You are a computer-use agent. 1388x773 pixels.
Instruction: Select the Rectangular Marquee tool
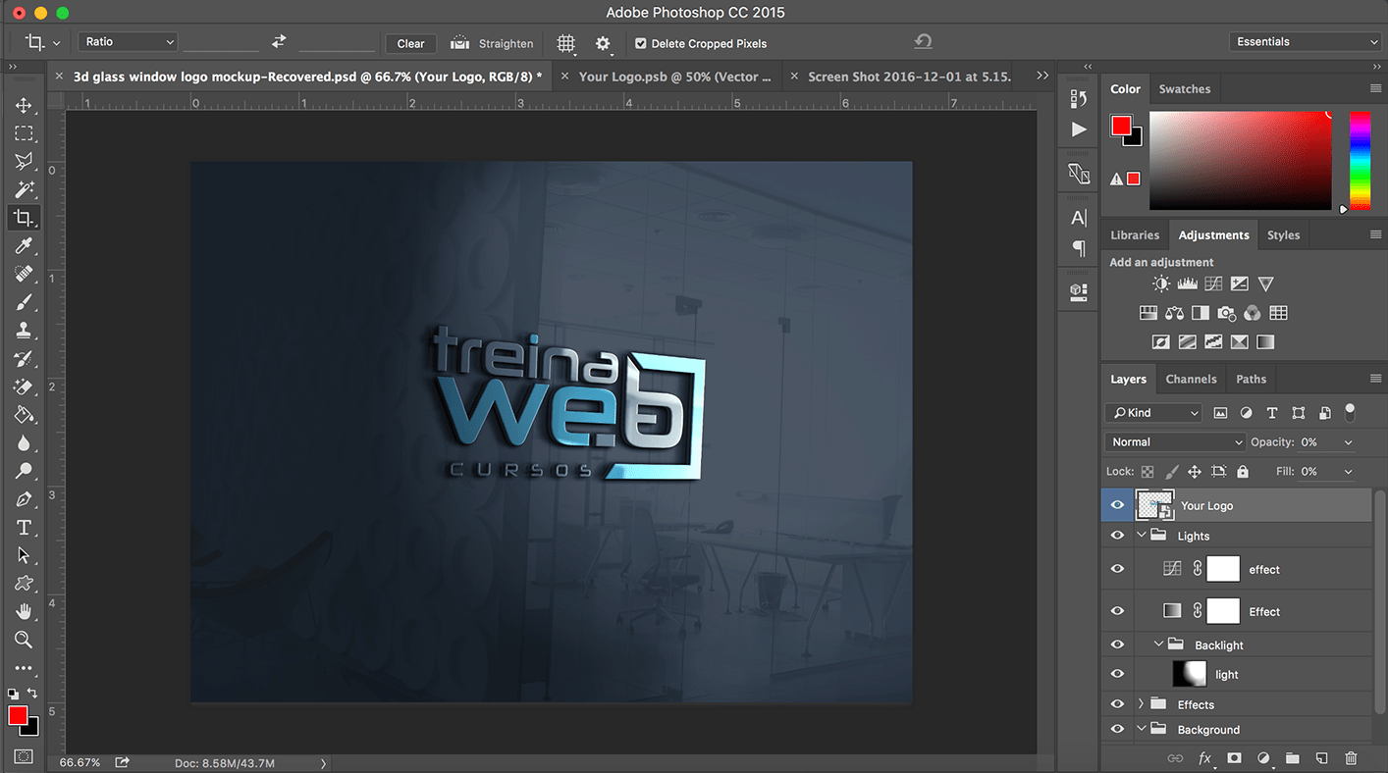24,133
